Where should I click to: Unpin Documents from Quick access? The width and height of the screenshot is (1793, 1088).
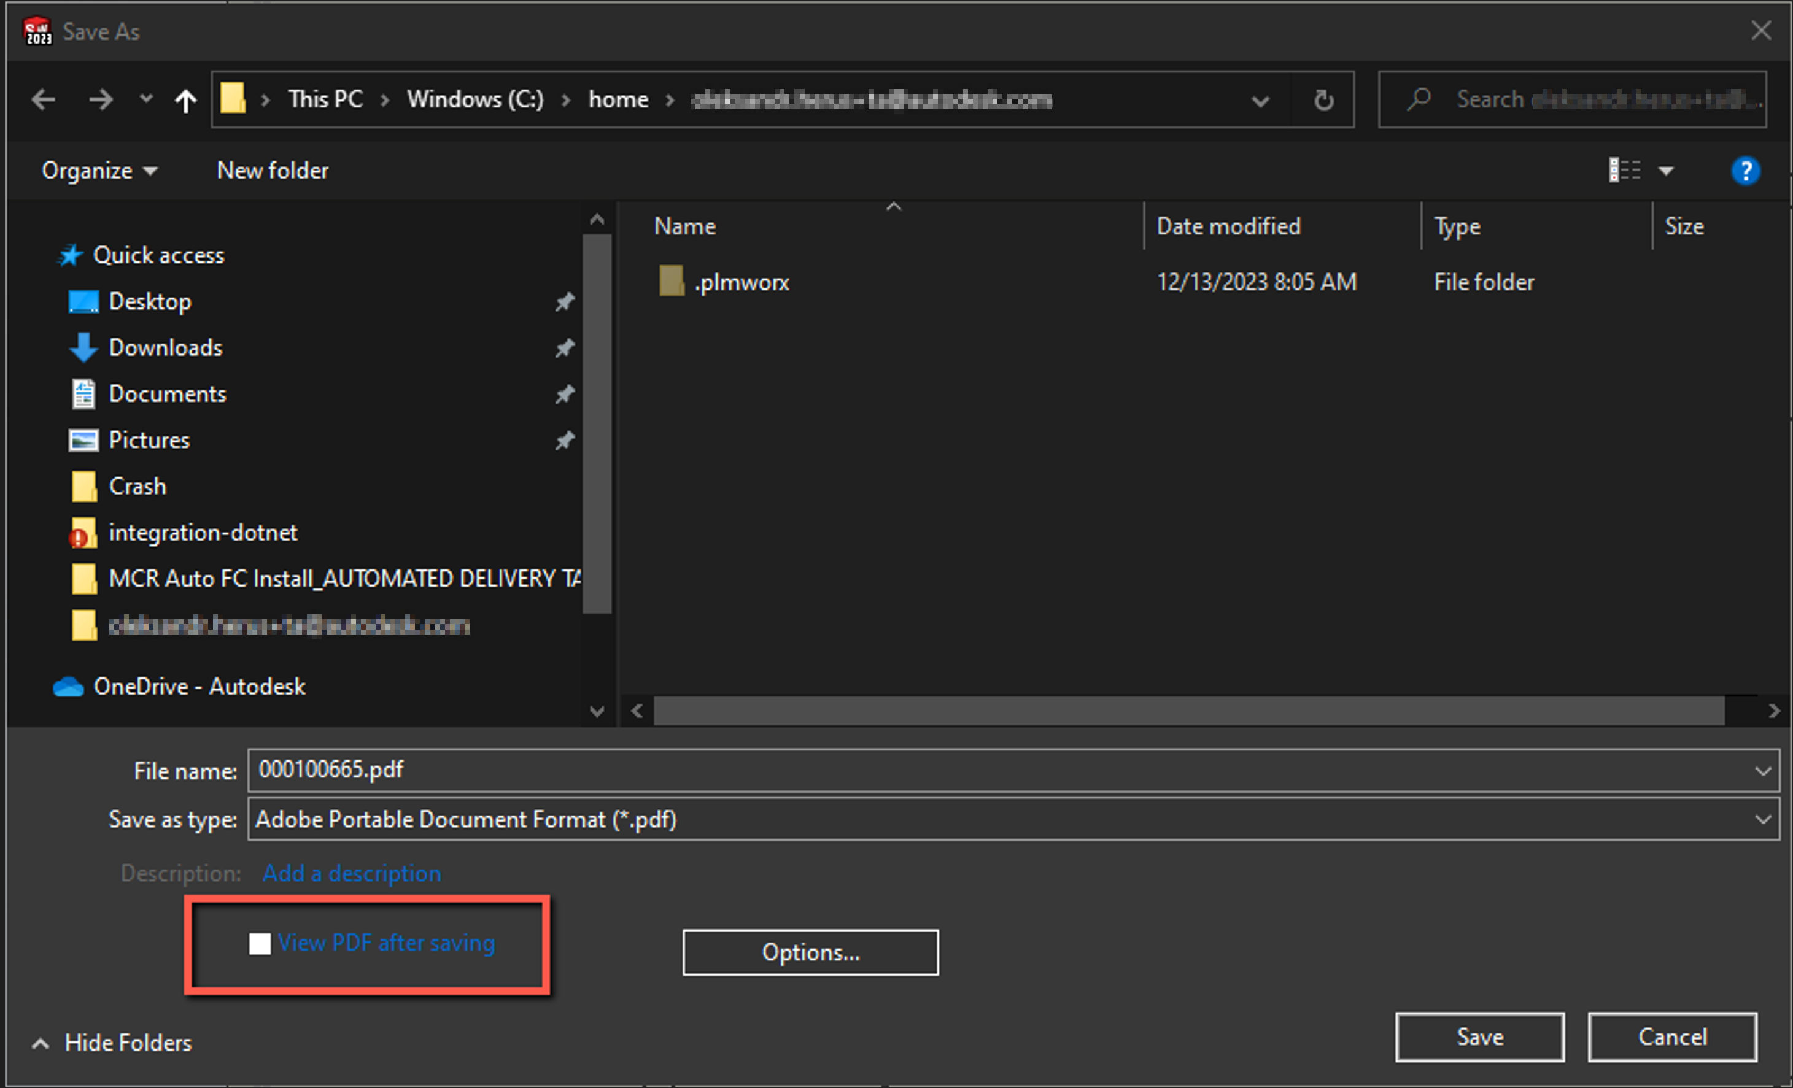565,394
